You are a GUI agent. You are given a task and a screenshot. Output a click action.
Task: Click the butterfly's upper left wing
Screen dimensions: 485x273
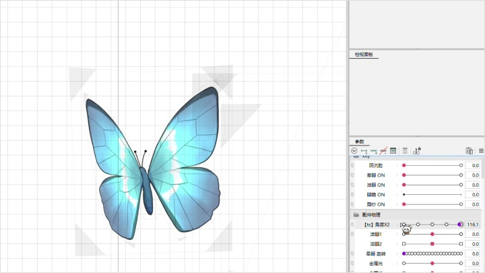(111, 140)
